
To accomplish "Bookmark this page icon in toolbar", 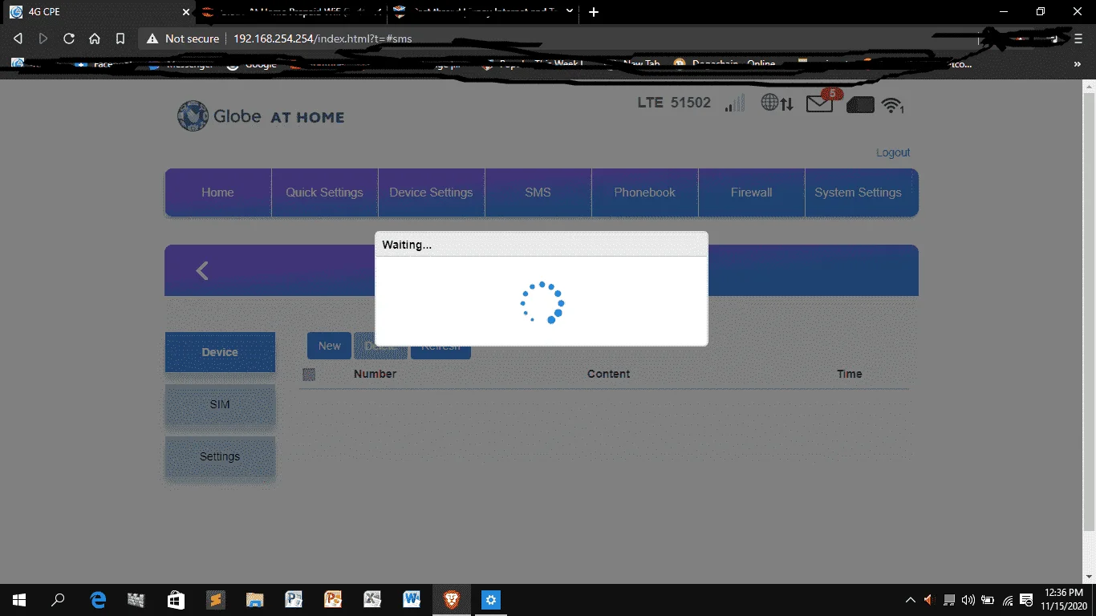I will (x=120, y=38).
